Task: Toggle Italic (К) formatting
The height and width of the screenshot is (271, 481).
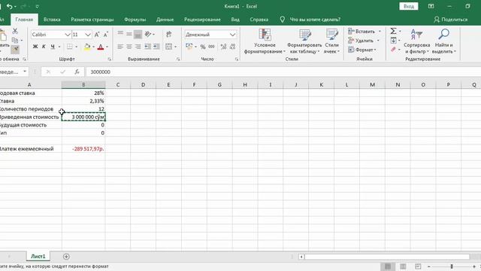Action: 44,47
